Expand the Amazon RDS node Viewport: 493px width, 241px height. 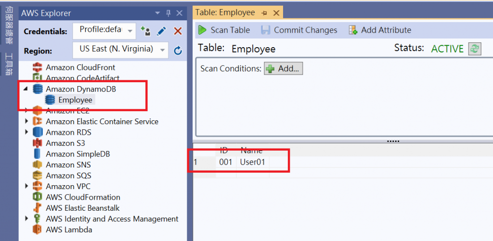point(26,132)
